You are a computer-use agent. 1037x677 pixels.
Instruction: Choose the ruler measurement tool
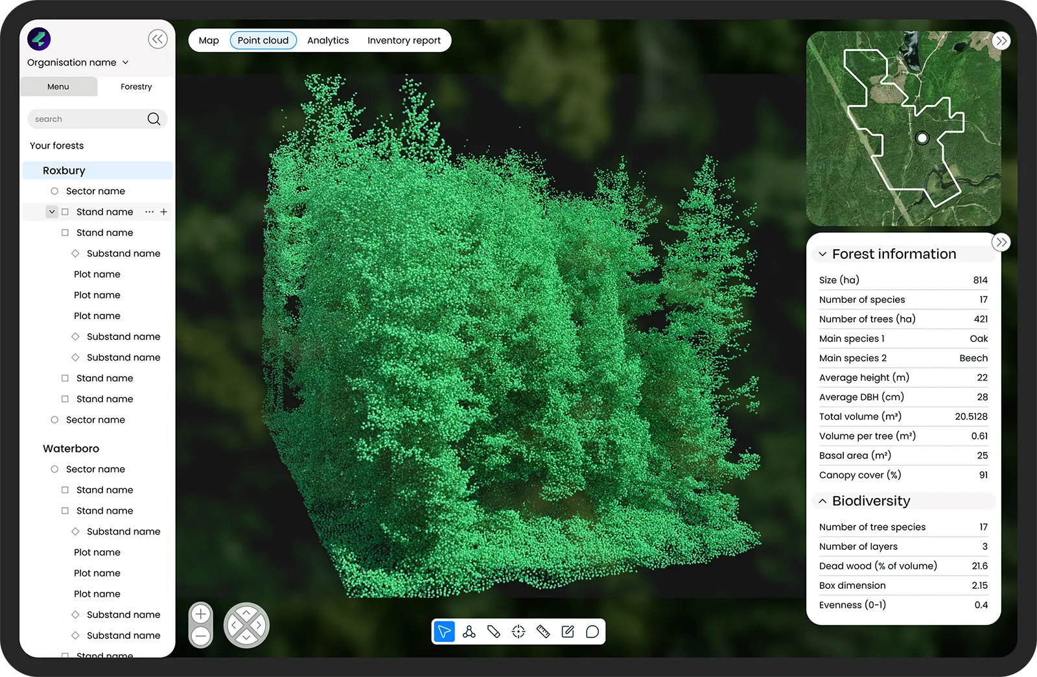pyautogui.click(x=543, y=632)
